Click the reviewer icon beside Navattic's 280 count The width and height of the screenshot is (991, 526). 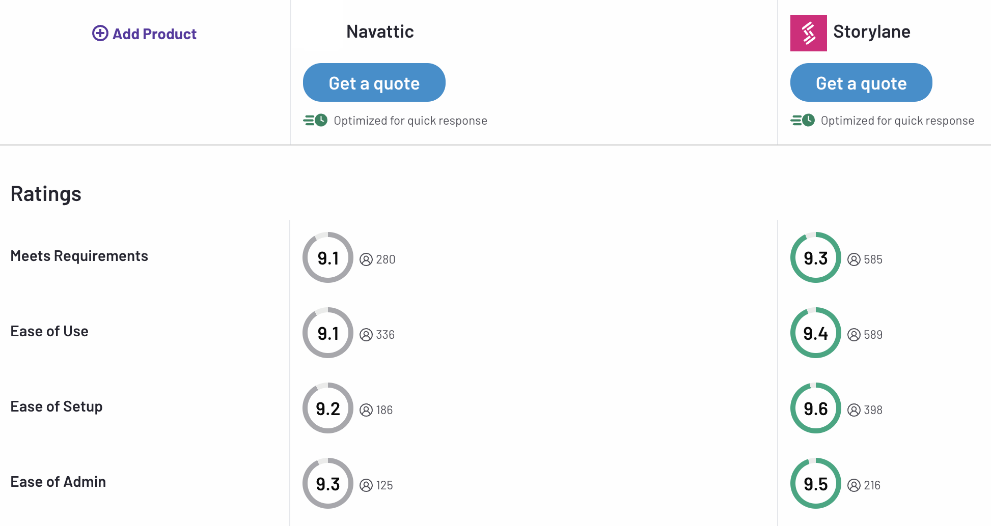point(366,259)
